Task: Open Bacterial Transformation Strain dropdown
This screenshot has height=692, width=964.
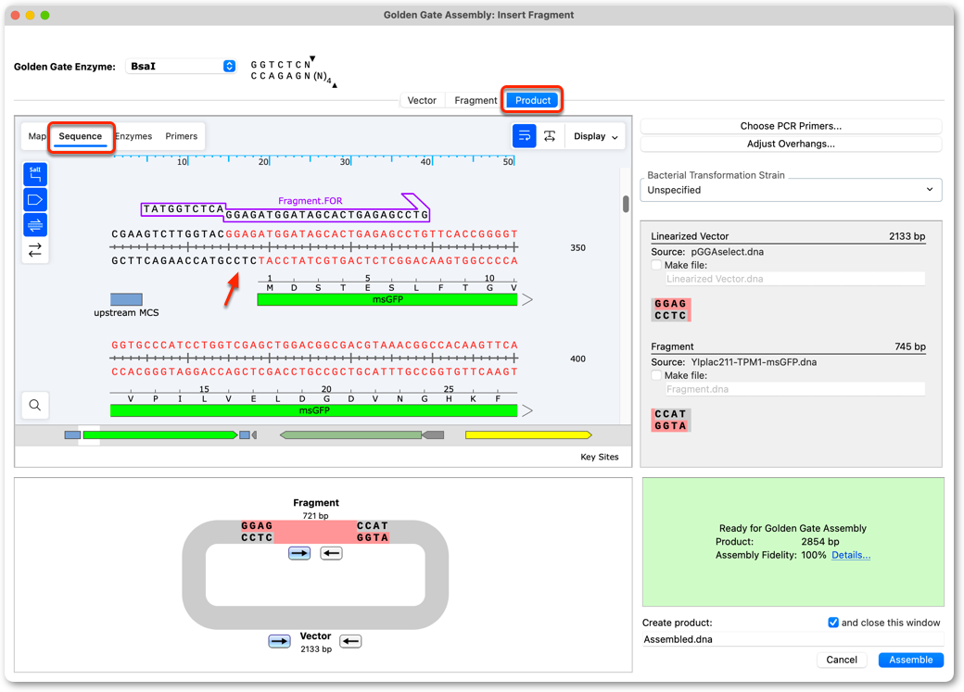Action: [791, 190]
